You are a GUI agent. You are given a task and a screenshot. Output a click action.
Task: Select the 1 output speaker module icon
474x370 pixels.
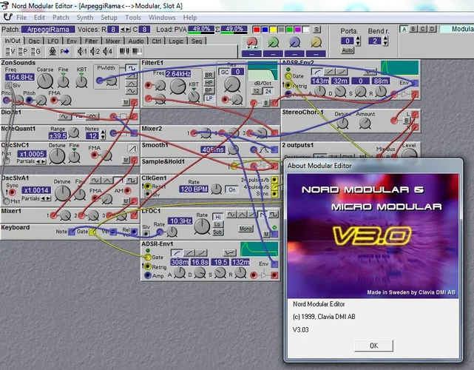[x=82, y=52]
